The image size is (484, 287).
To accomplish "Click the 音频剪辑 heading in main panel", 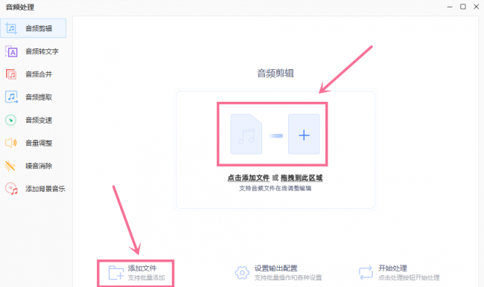I will 276,74.
